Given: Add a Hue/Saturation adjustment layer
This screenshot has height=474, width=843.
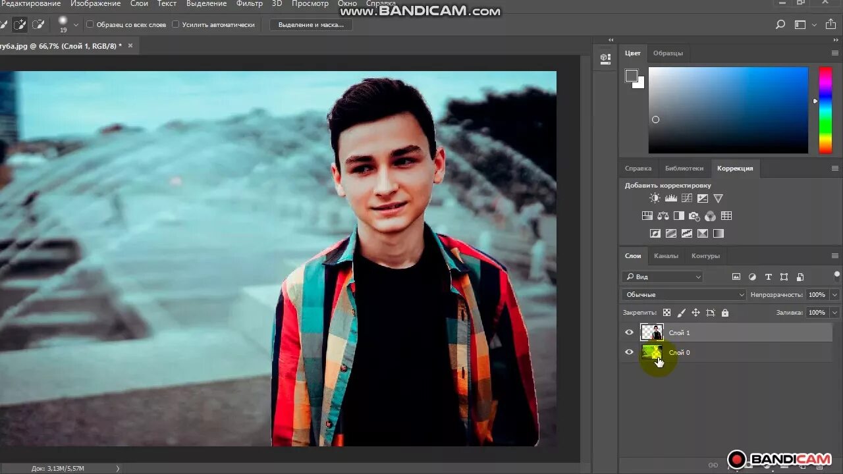Looking at the screenshot, I should (647, 216).
